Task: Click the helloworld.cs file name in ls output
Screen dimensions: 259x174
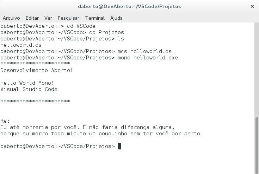Action: (x=21, y=45)
